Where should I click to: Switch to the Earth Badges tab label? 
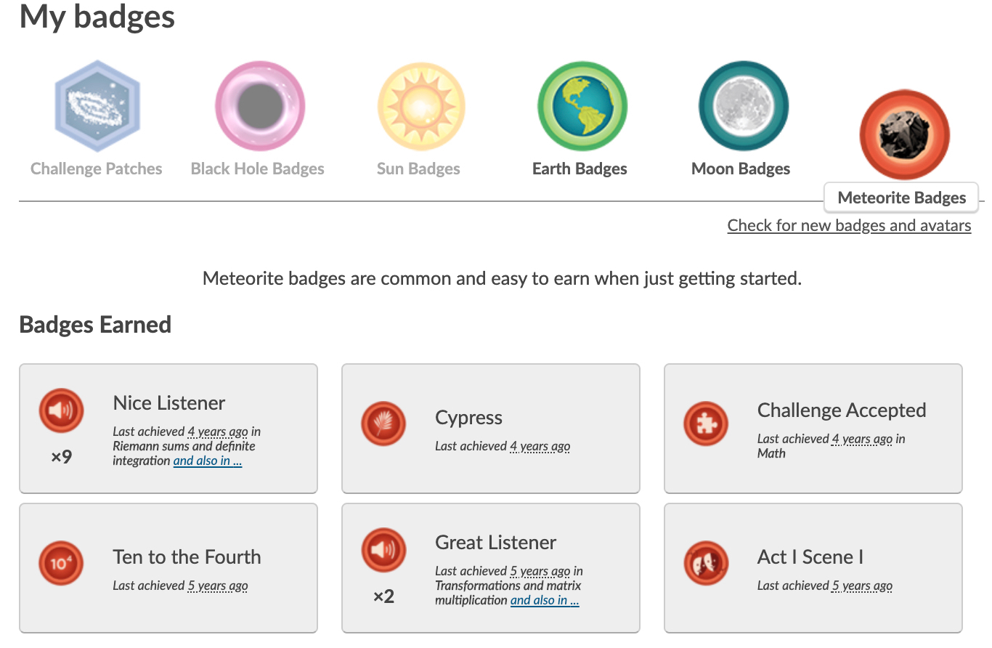580,169
